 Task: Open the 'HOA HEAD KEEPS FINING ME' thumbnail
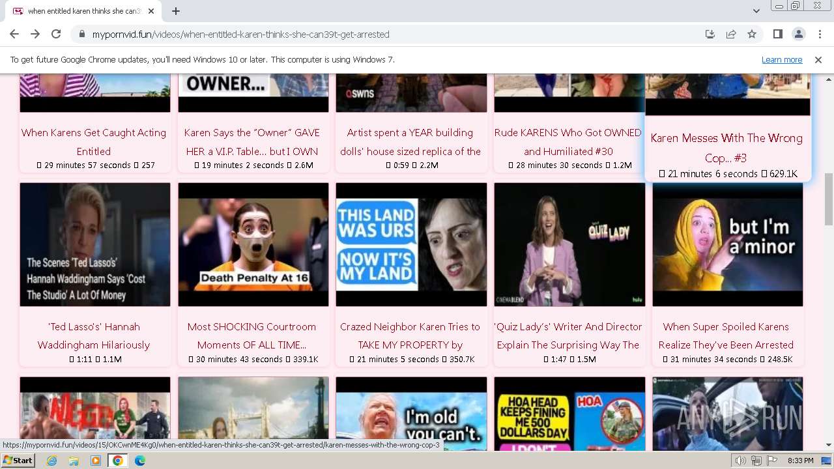(x=569, y=414)
